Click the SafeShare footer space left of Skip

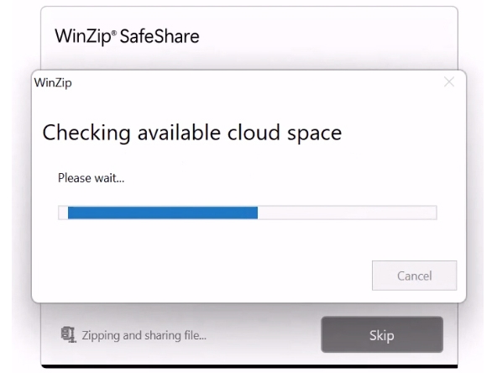pos(264,334)
